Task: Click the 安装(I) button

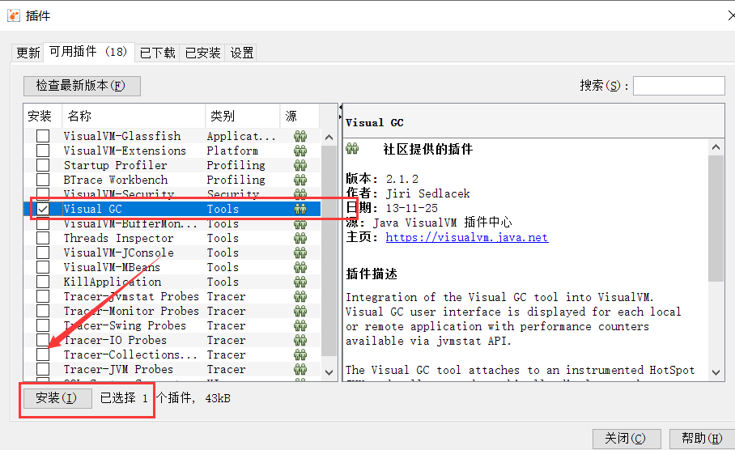Action: 57,398
